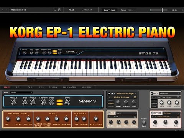Click the Harmonic Sound DECAY knob
This screenshot has height=138, width=184.
(18, 119)
